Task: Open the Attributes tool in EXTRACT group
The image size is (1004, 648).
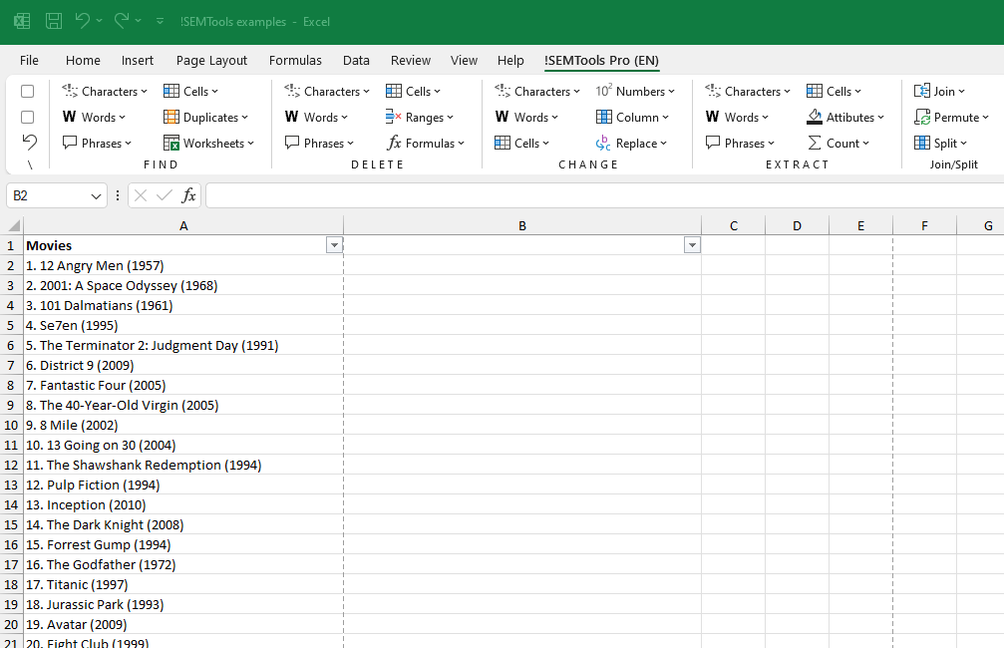Action: 846,117
